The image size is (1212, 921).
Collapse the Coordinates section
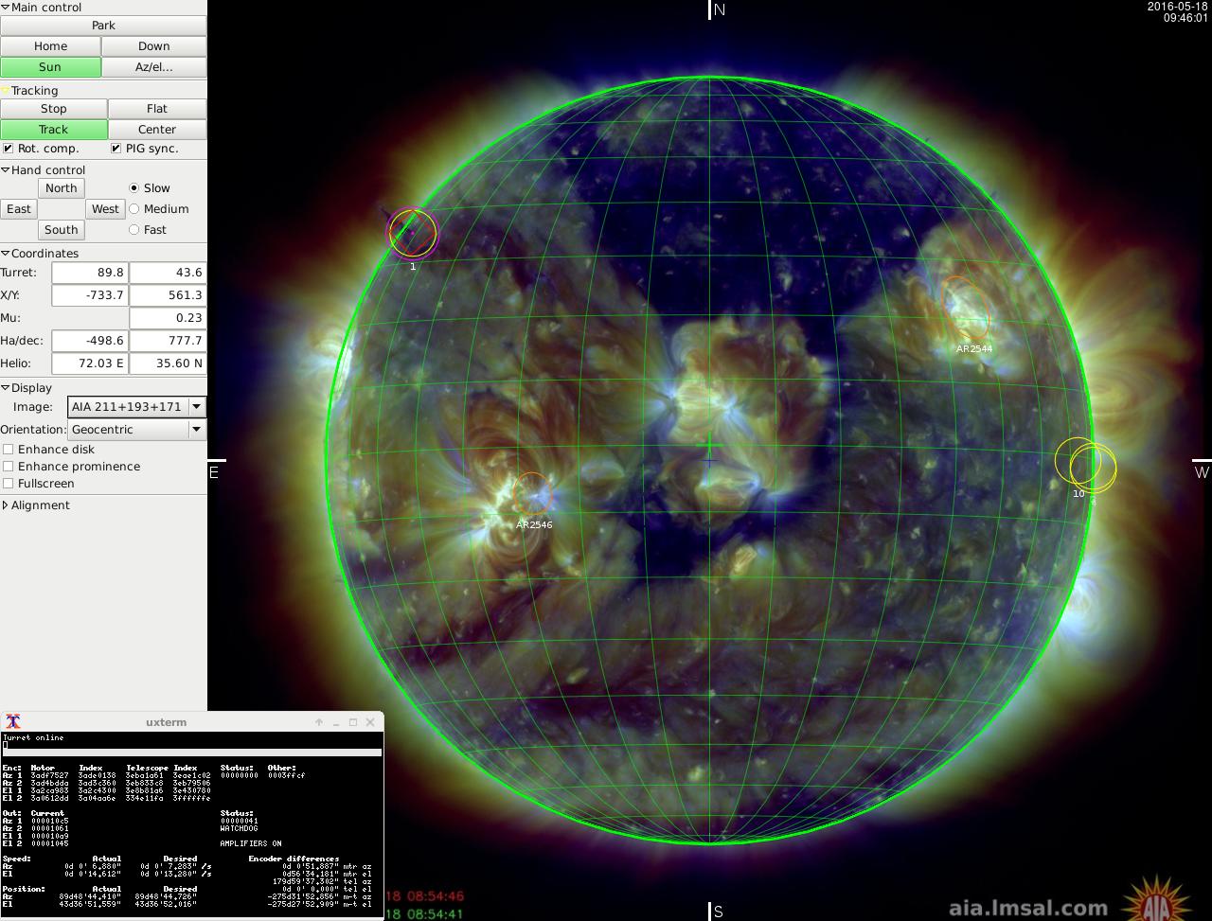[6, 254]
